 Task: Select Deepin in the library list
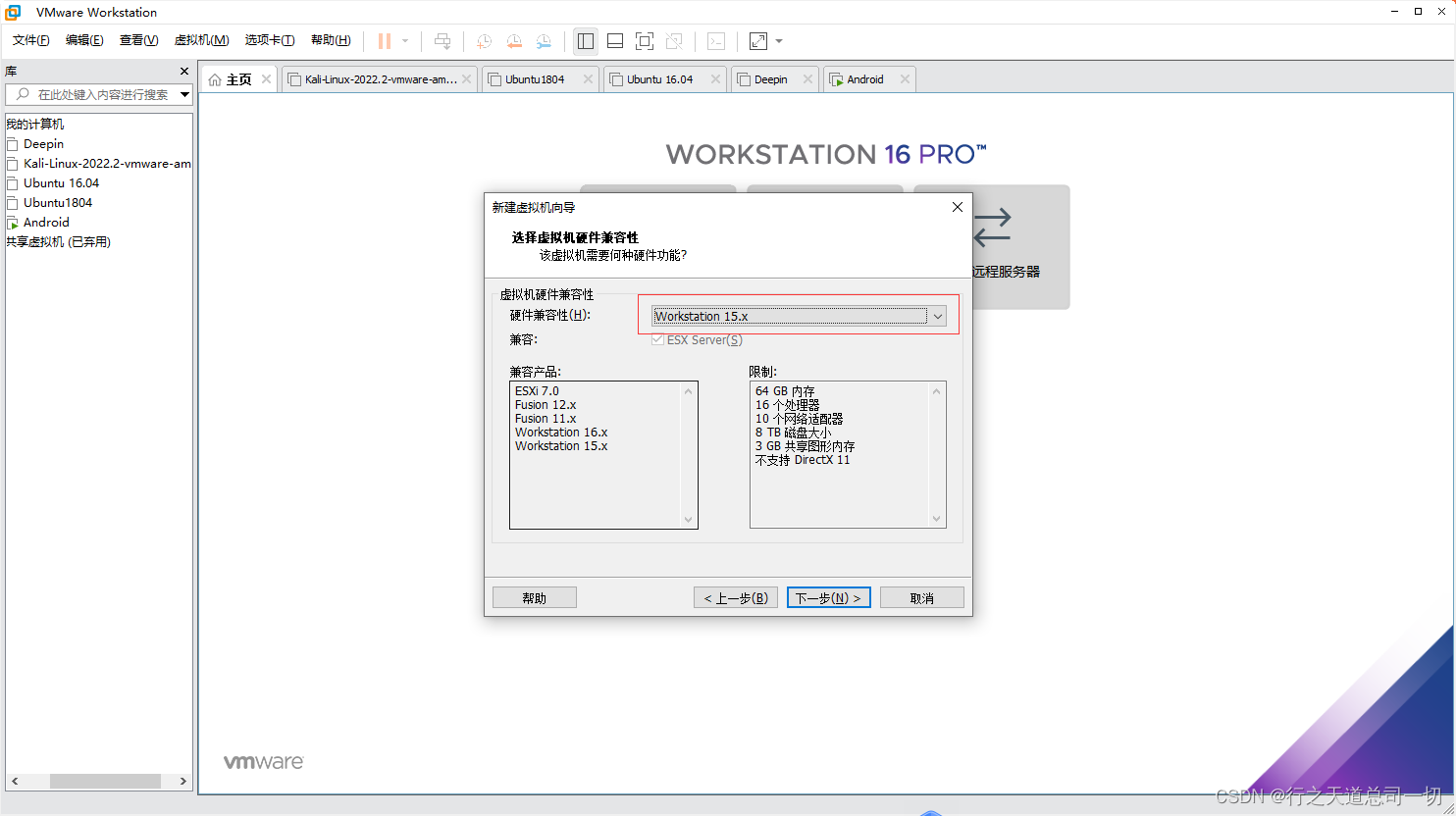(43, 143)
